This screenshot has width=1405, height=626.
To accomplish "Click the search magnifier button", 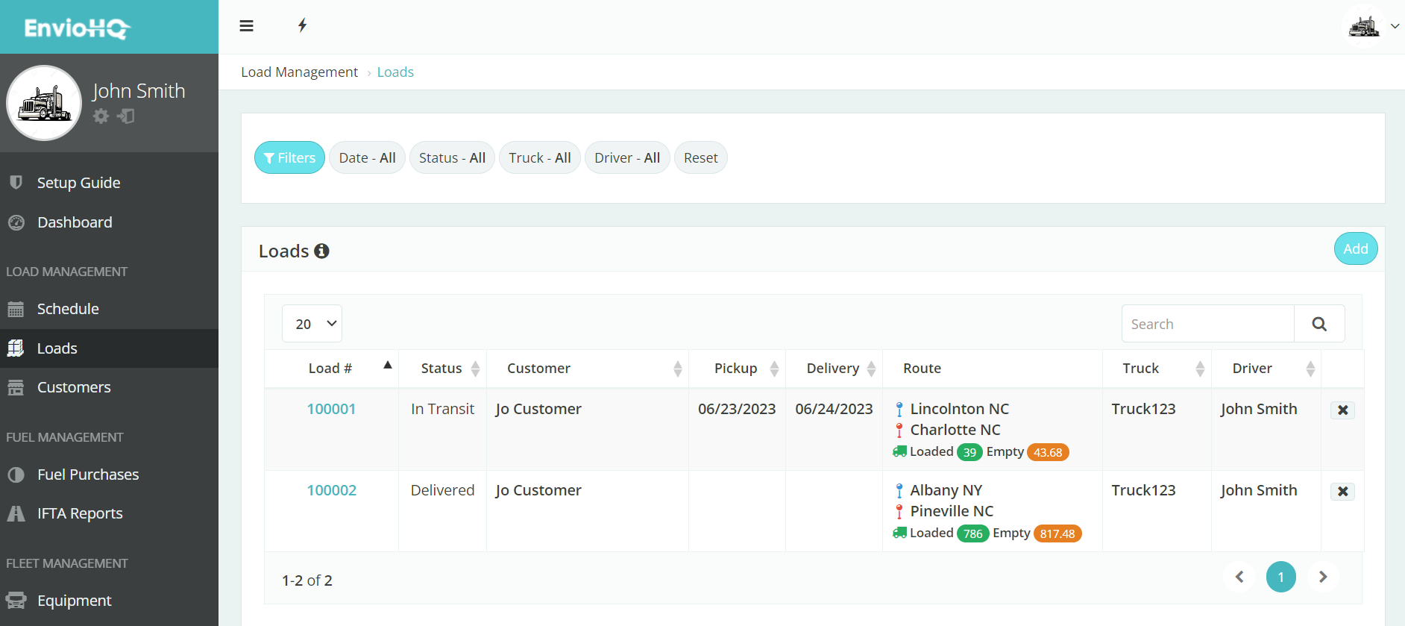I will pos(1318,324).
